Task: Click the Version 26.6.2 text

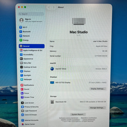Action: click(101, 69)
